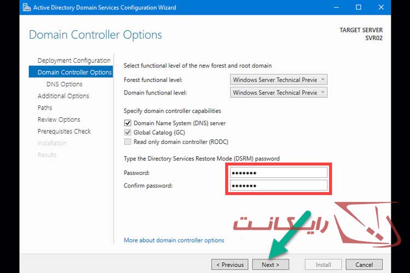Screen dimensions: 410x273
Task: Open Additional Options step
Action: tap(63, 96)
